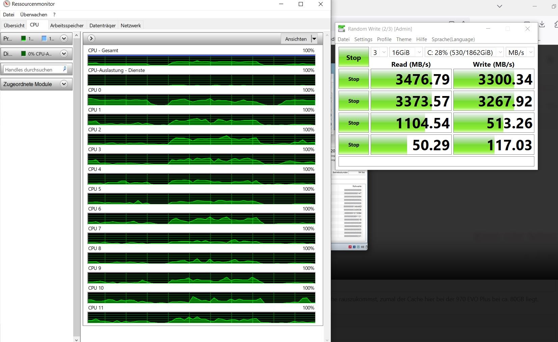Click the CPU 3 usage graph
Image resolution: width=558 pixels, height=342 pixels.
tap(201, 159)
